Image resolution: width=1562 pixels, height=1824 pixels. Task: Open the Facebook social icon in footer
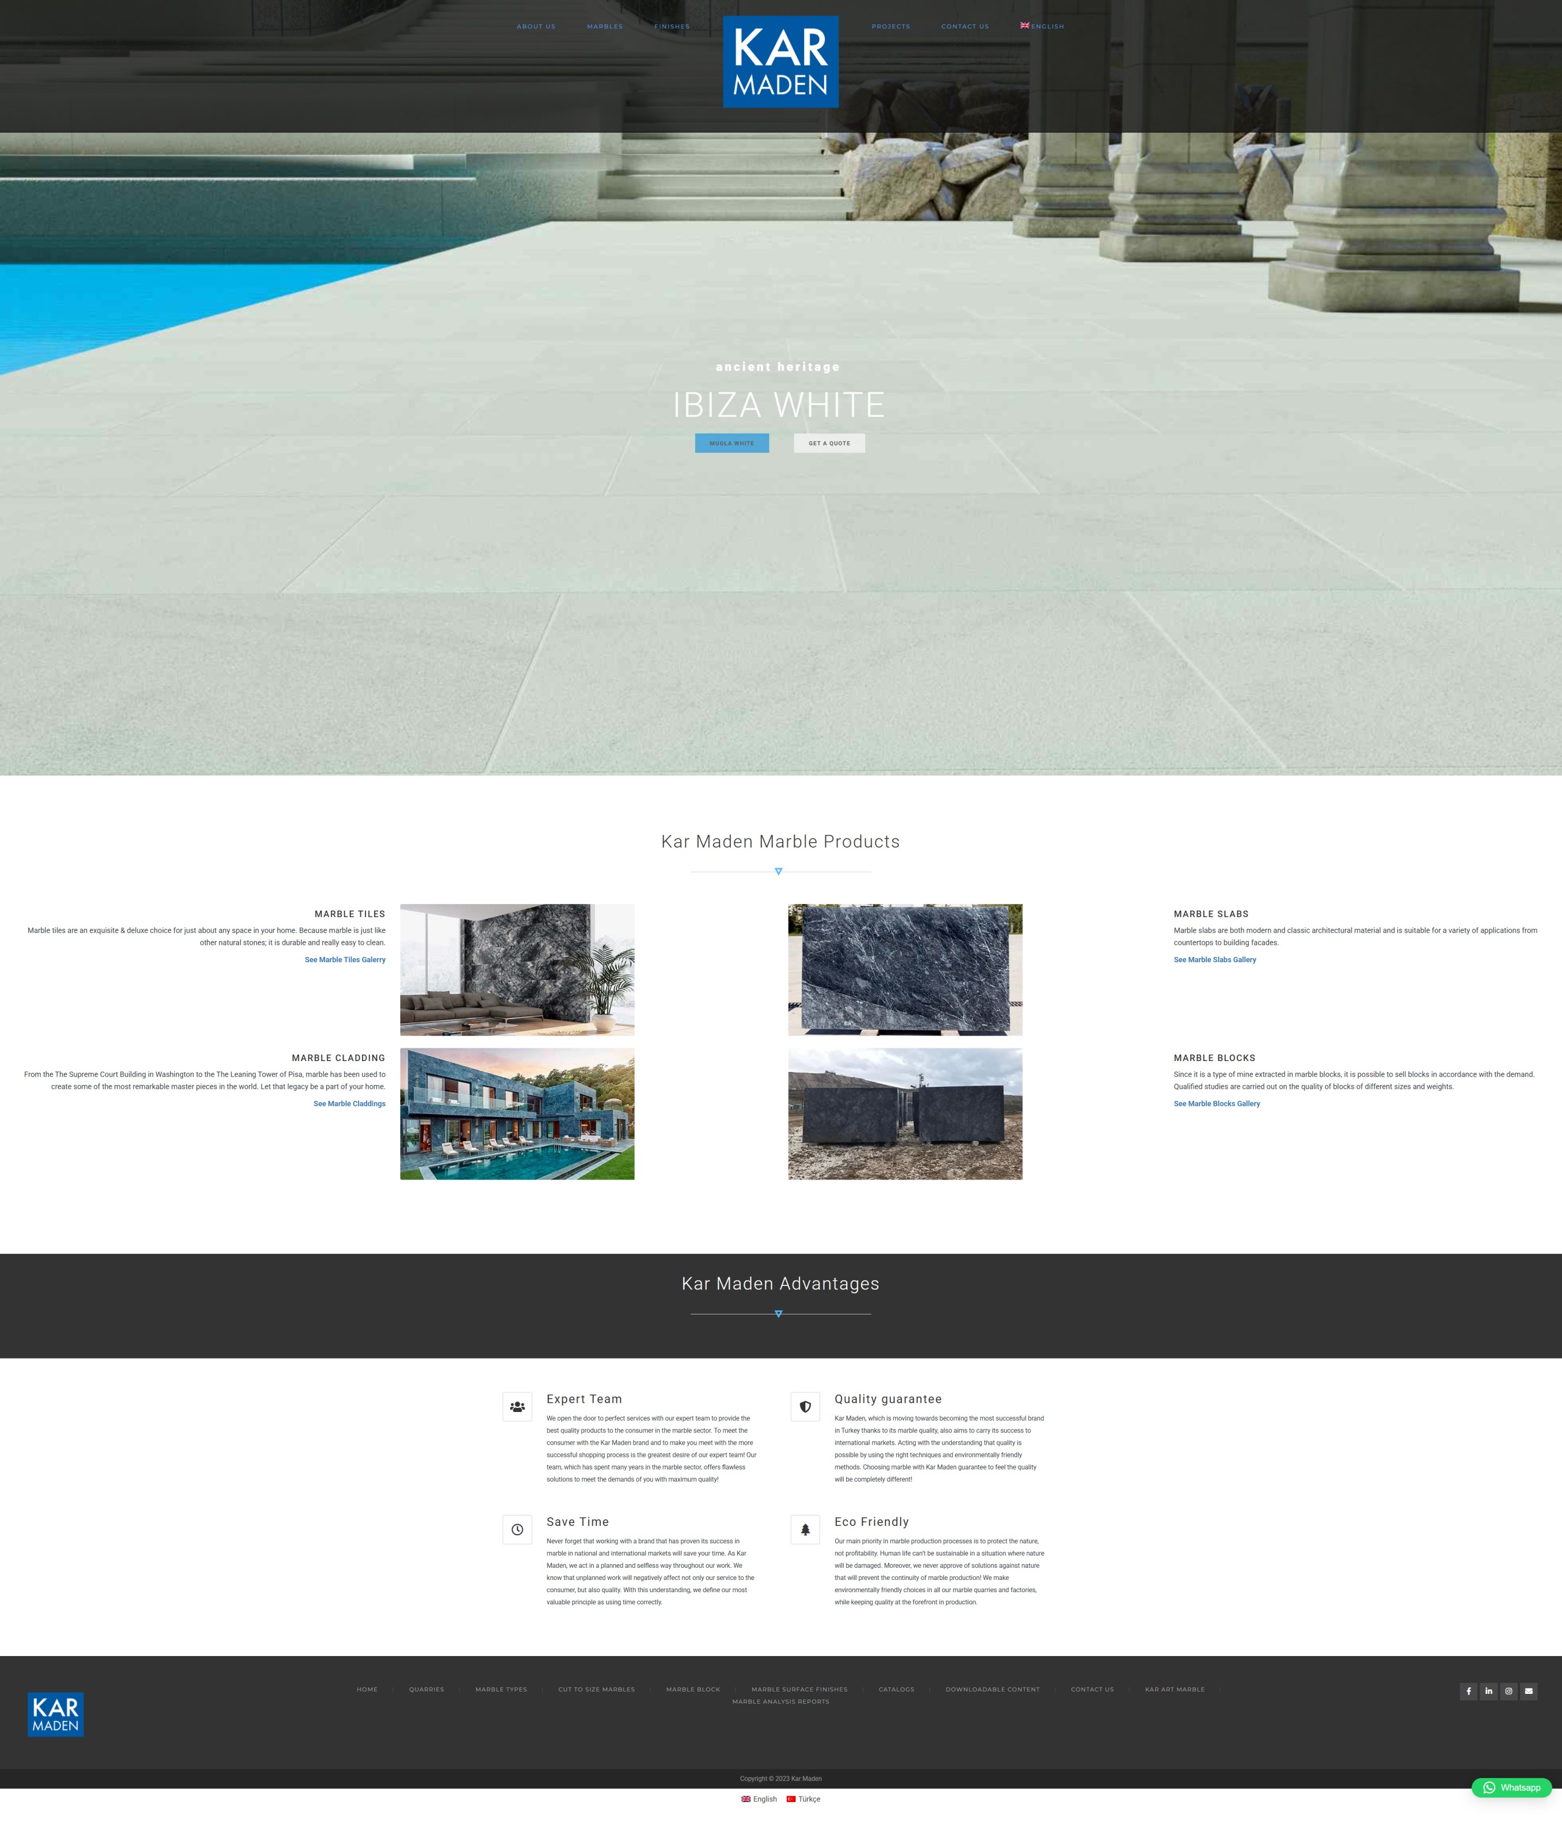1468,1691
